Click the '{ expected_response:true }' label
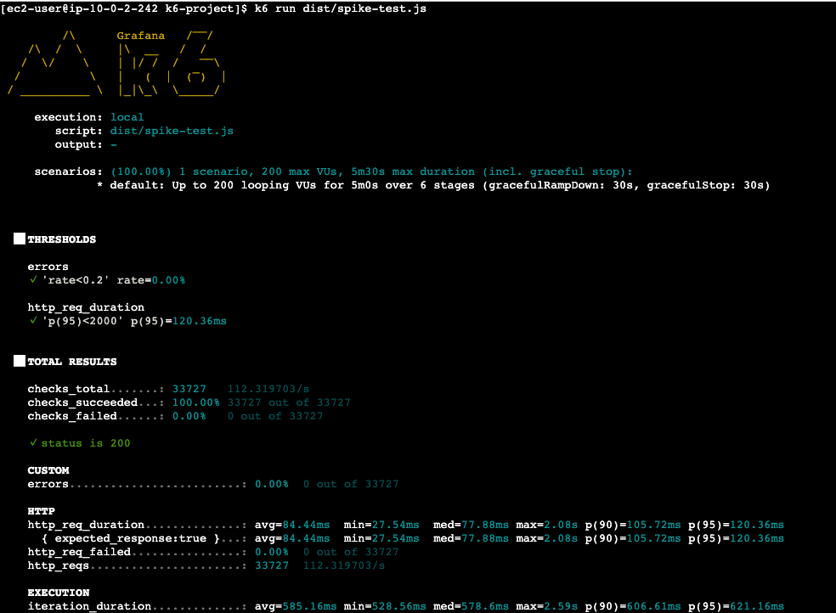The width and height of the screenshot is (836, 613). [x=131, y=538]
